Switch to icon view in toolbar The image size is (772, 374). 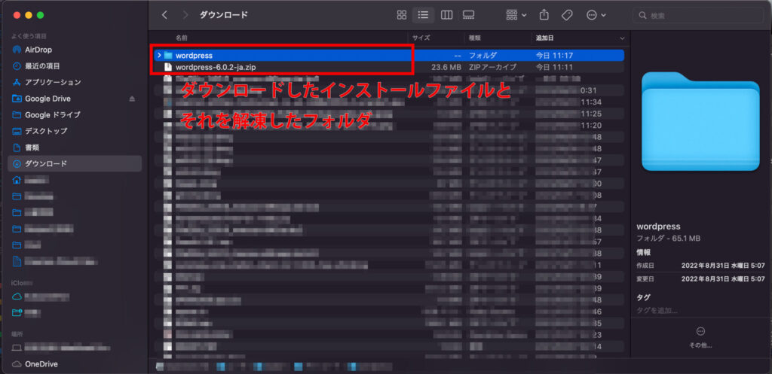(402, 15)
